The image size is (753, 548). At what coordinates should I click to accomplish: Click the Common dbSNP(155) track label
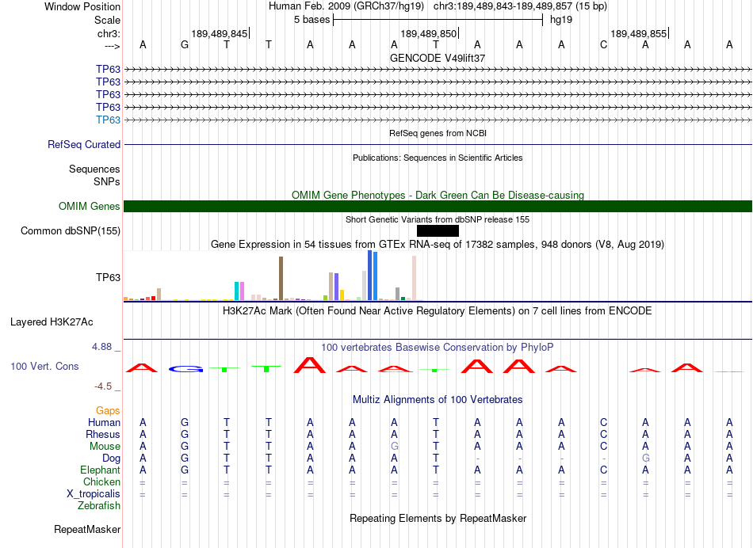[x=71, y=230]
